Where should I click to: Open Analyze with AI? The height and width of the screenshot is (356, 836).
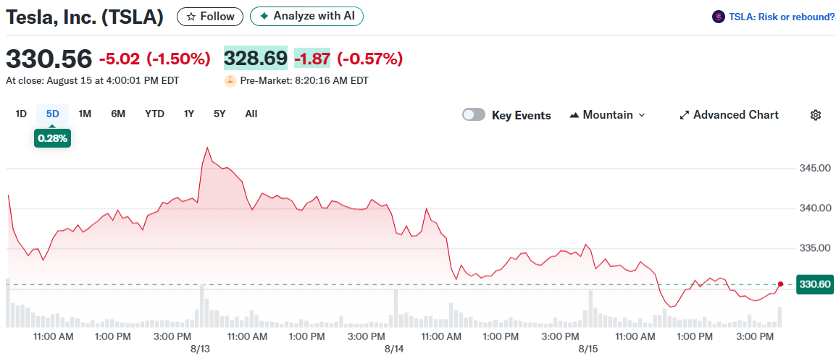[x=306, y=16]
